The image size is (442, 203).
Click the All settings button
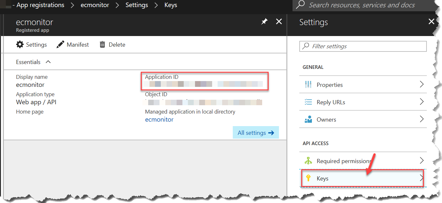256,133
